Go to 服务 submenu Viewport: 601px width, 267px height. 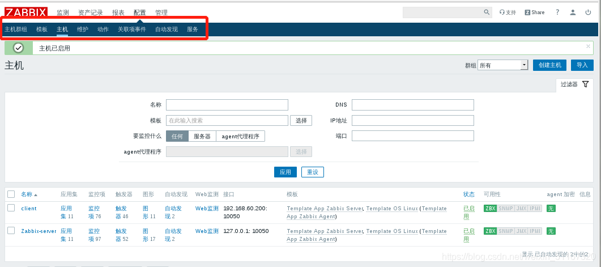(x=193, y=29)
